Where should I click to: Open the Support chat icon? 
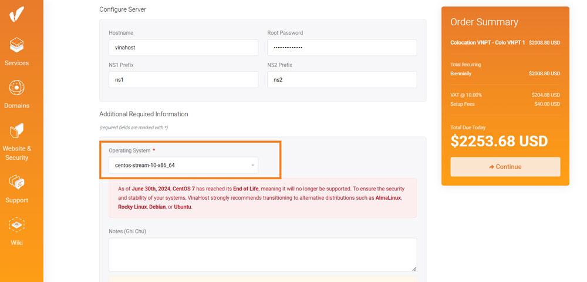pyautogui.click(x=16, y=182)
